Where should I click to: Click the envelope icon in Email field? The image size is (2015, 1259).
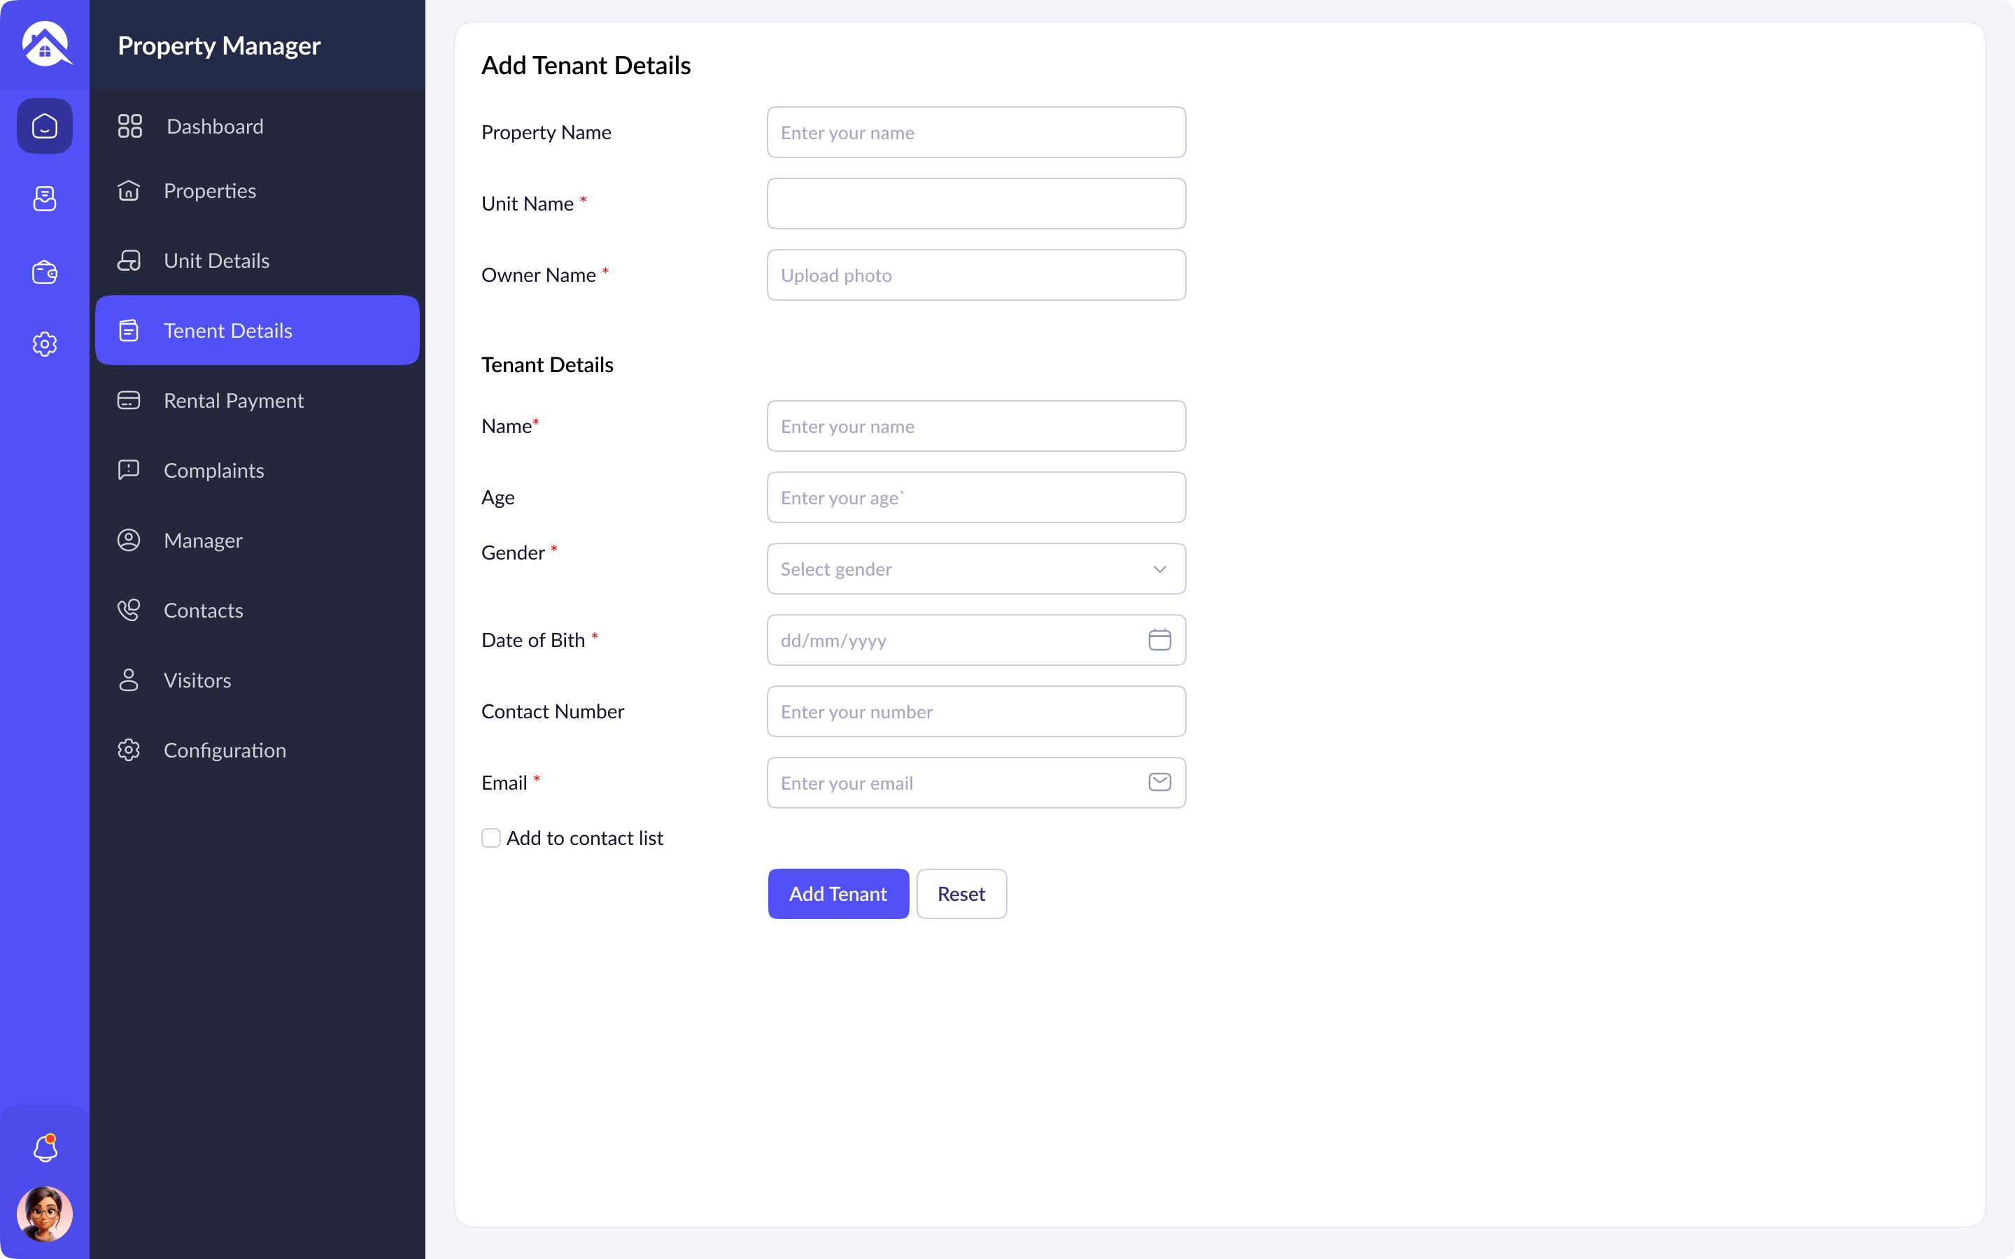1159,782
